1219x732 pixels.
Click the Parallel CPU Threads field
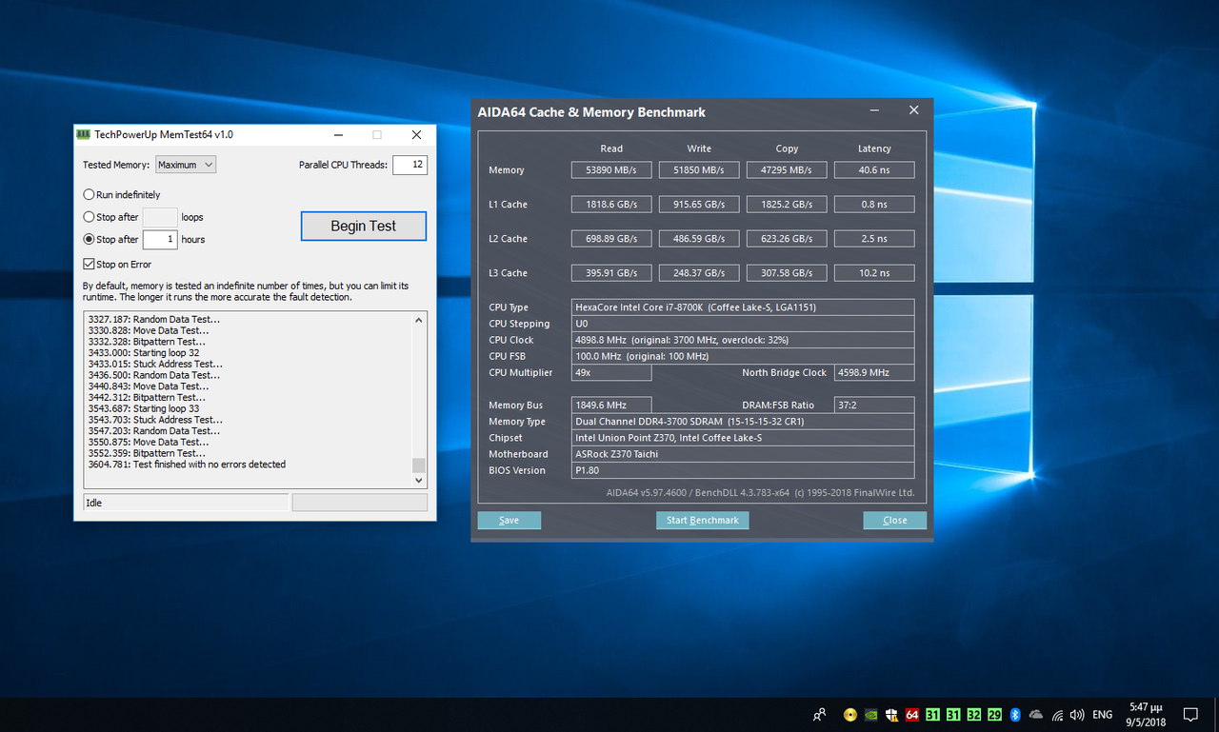(x=410, y=165)
